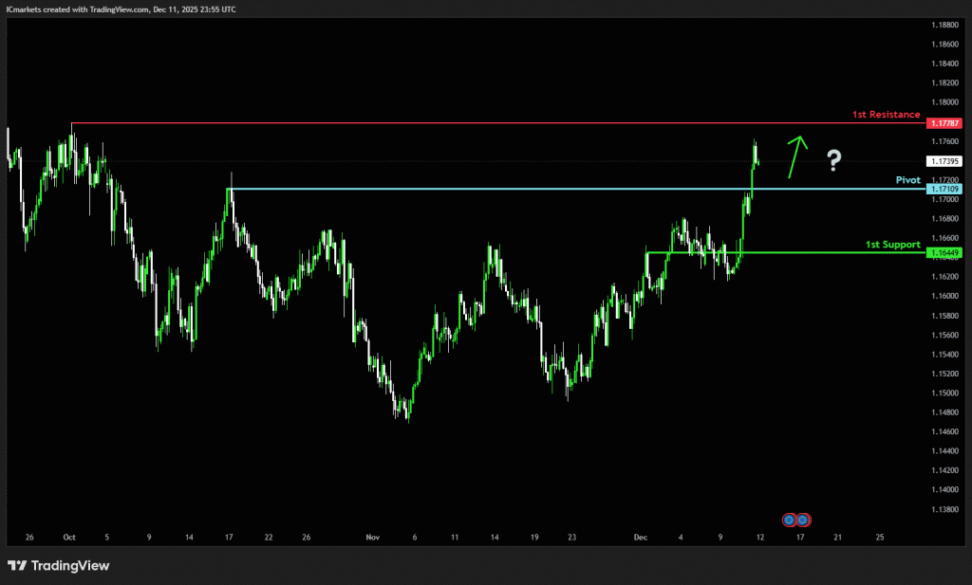Click the 'Pivot' text label
The height and width of the screenshot is (585, 972).
(908, 179)
